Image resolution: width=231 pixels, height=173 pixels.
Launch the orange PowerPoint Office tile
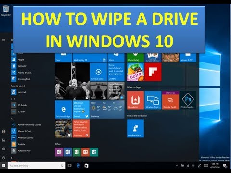85,152
